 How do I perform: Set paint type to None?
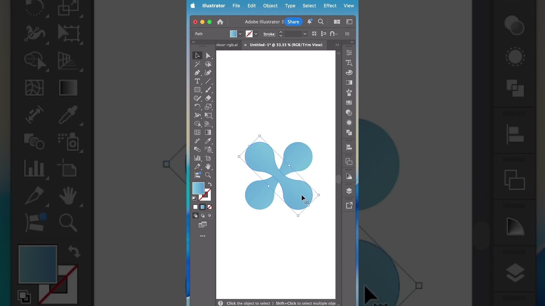[209, 207]
